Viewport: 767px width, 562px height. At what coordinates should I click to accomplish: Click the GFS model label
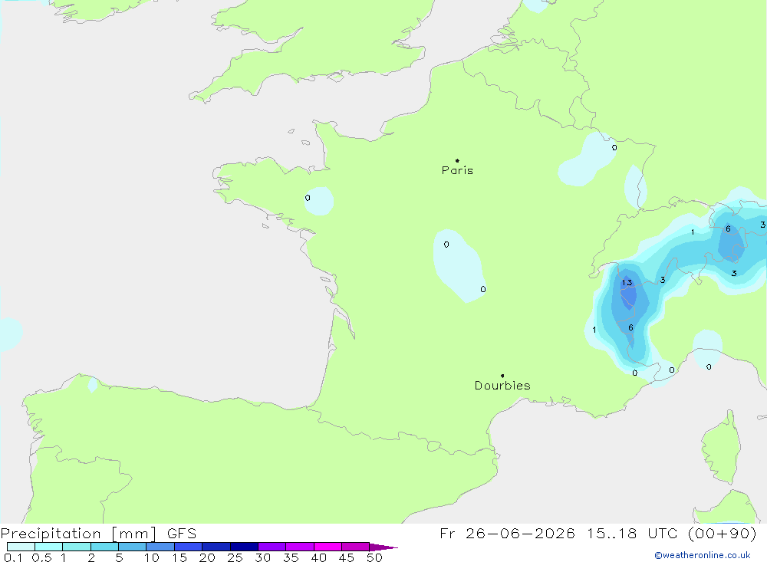click(x=182, y=533)
